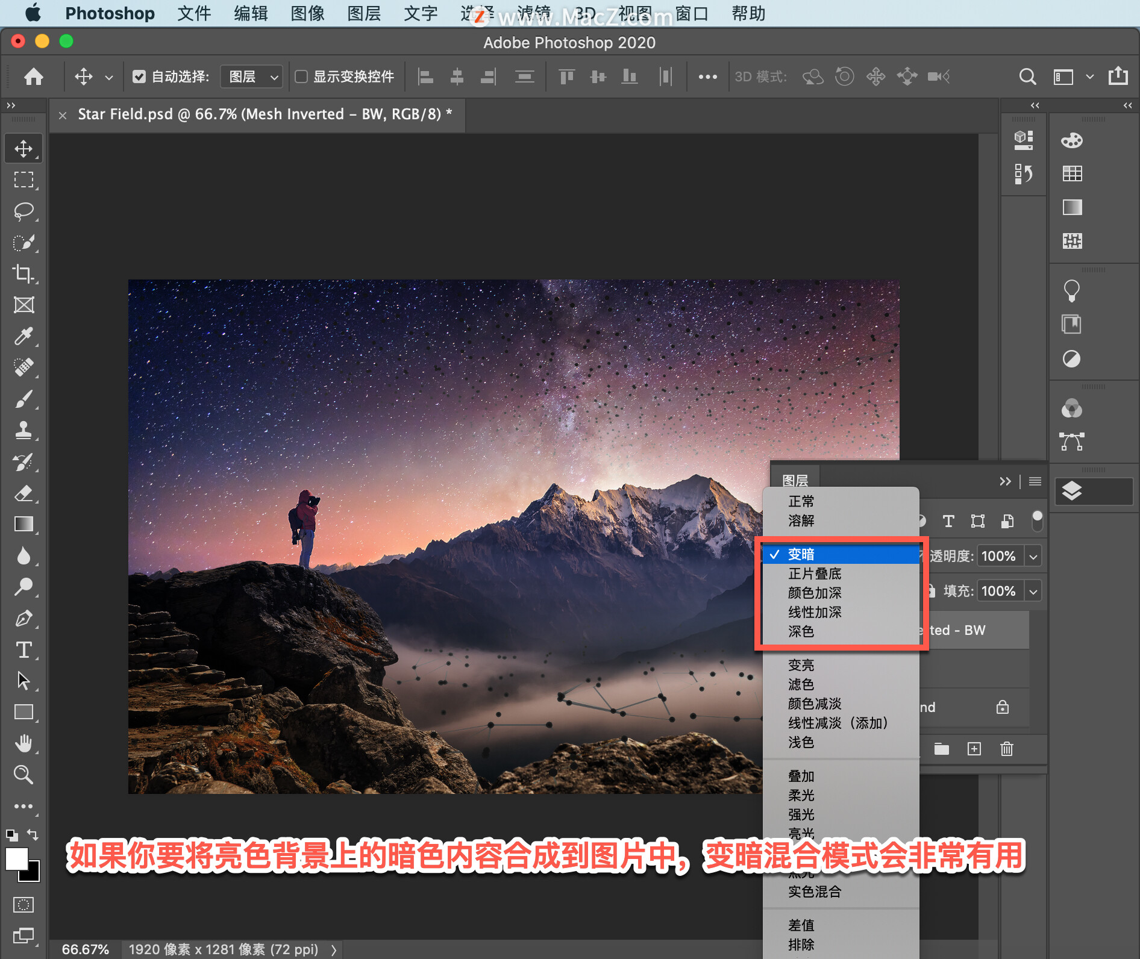Select the Eraser tool
The height and width of the screenshot is (959, 1140).
[23, 493]
